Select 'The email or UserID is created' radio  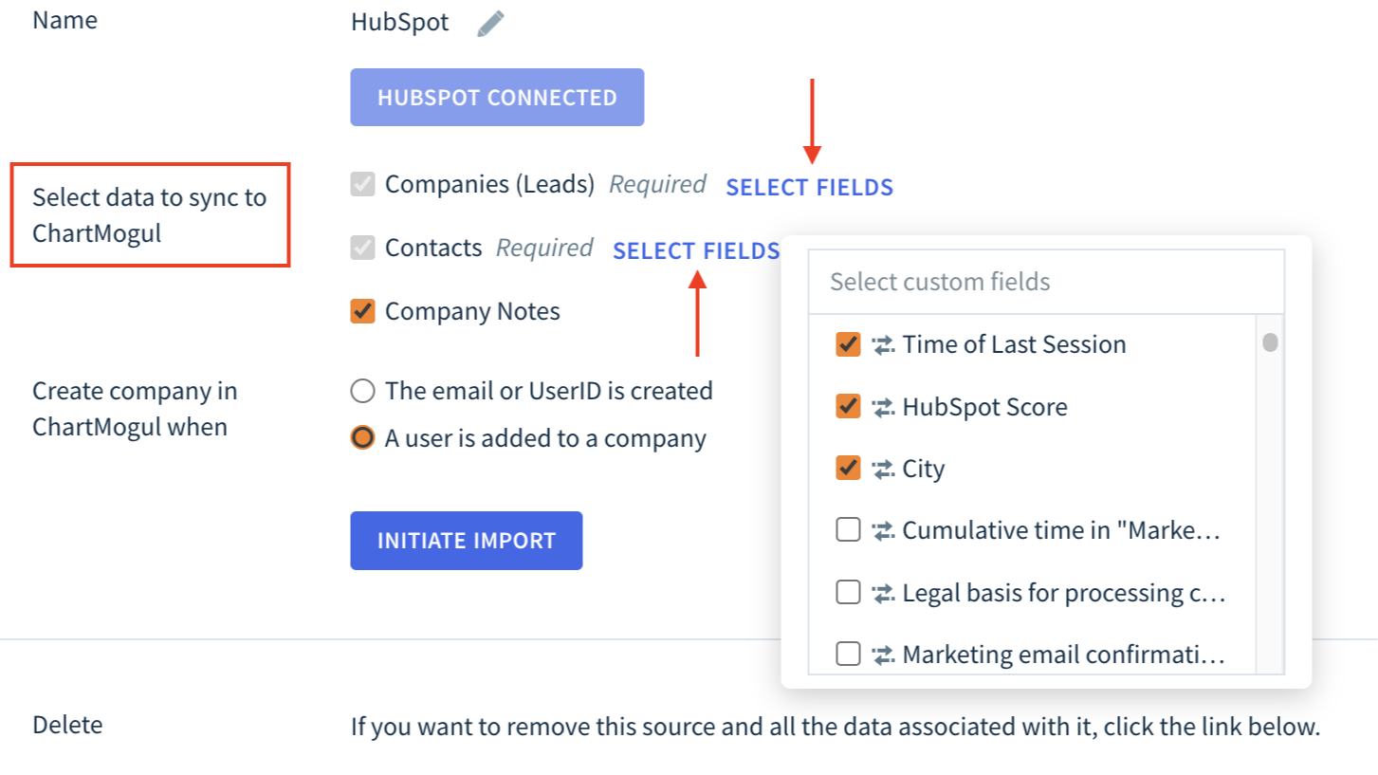(362, 391)
